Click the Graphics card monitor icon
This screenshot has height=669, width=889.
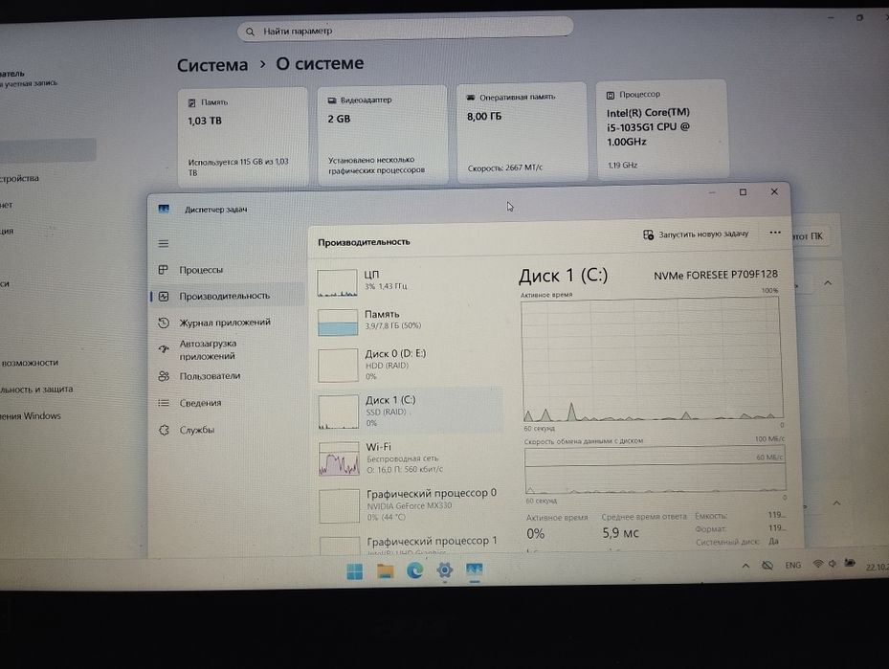point(332,100)
